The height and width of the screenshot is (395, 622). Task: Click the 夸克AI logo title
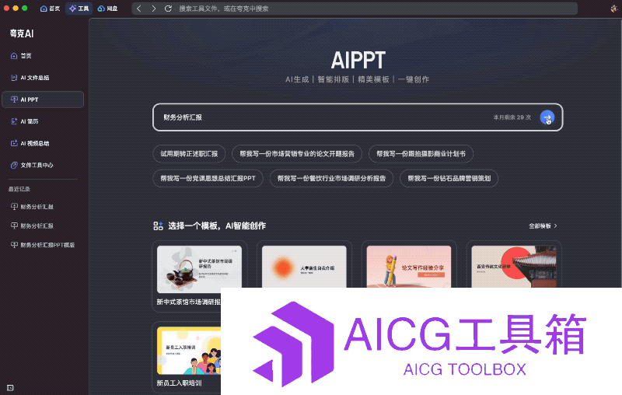pyautogui.click(x=22, y=33)
